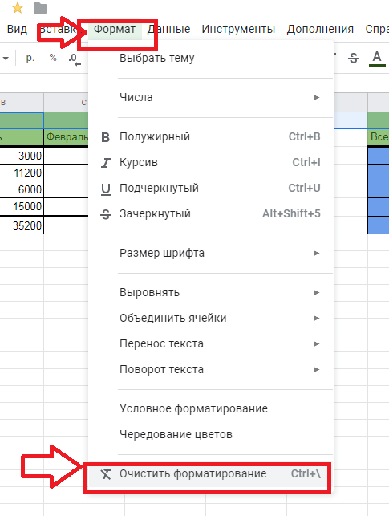Expand the Размер шрифта submenu
This screenshot has height=516, width=389.
(210, 253)
